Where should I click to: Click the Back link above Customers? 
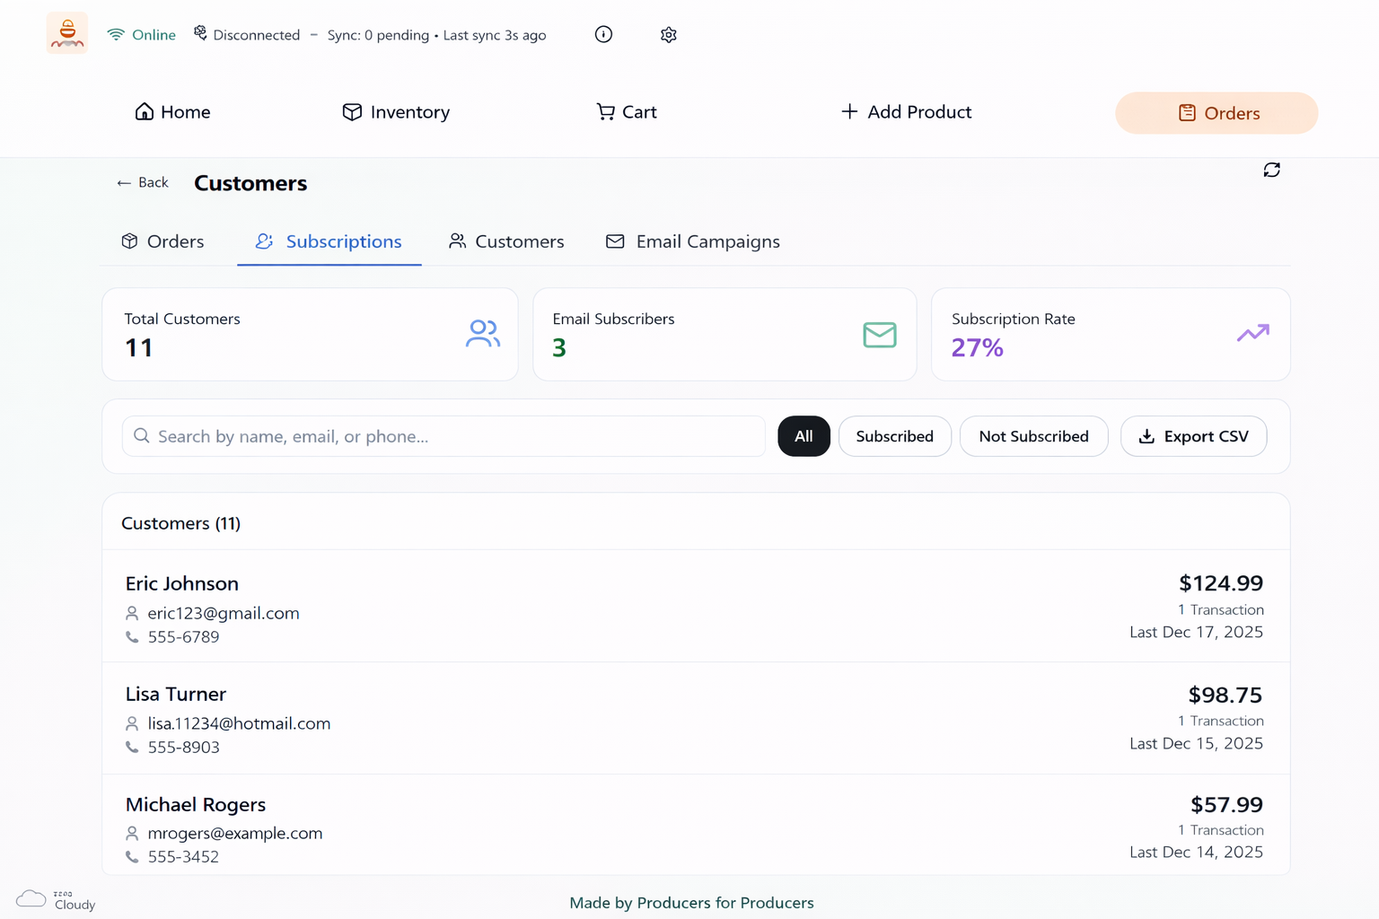point(141,182)
